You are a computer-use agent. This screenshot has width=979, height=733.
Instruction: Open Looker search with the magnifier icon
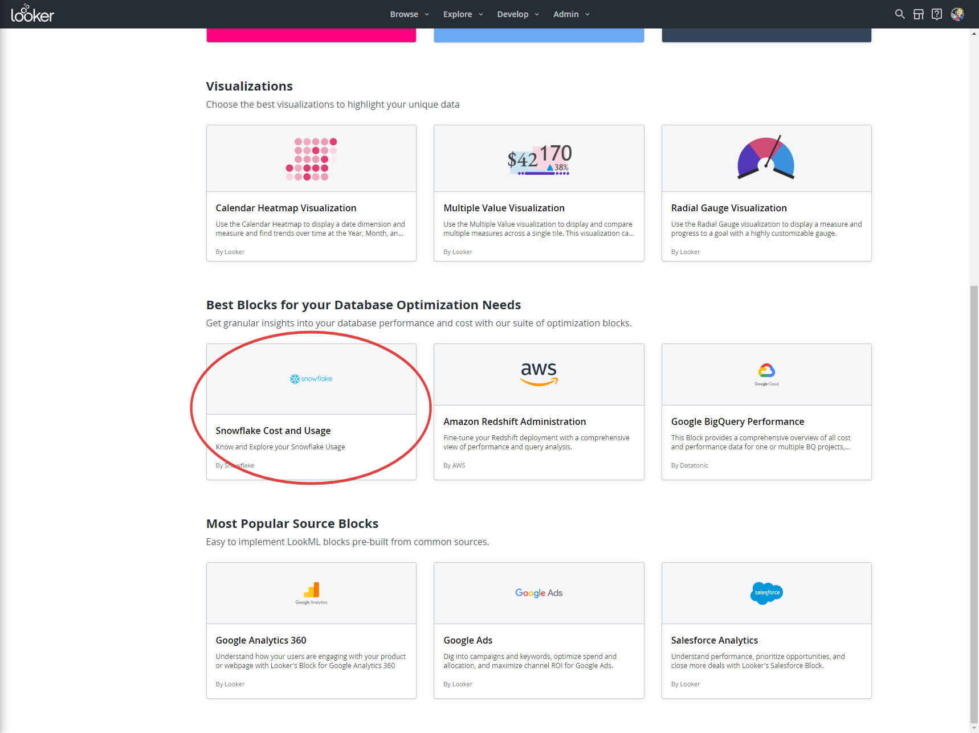(x=899, y=14)
